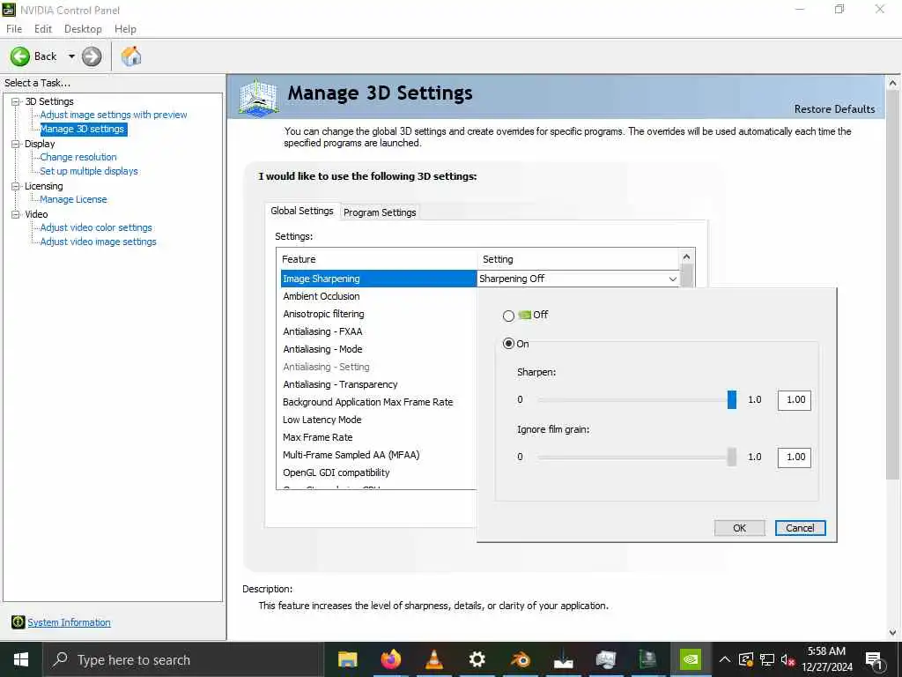Screen dimensions: 902x677
Task: Collapse the 3D Settings tree node
Action: 16,101
